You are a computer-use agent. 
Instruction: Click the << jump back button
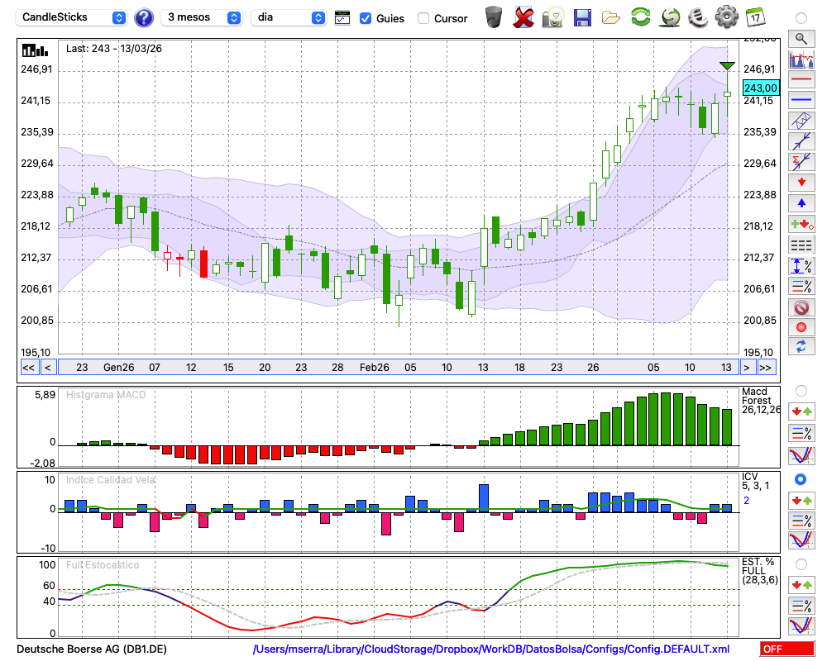pos(28,368)
